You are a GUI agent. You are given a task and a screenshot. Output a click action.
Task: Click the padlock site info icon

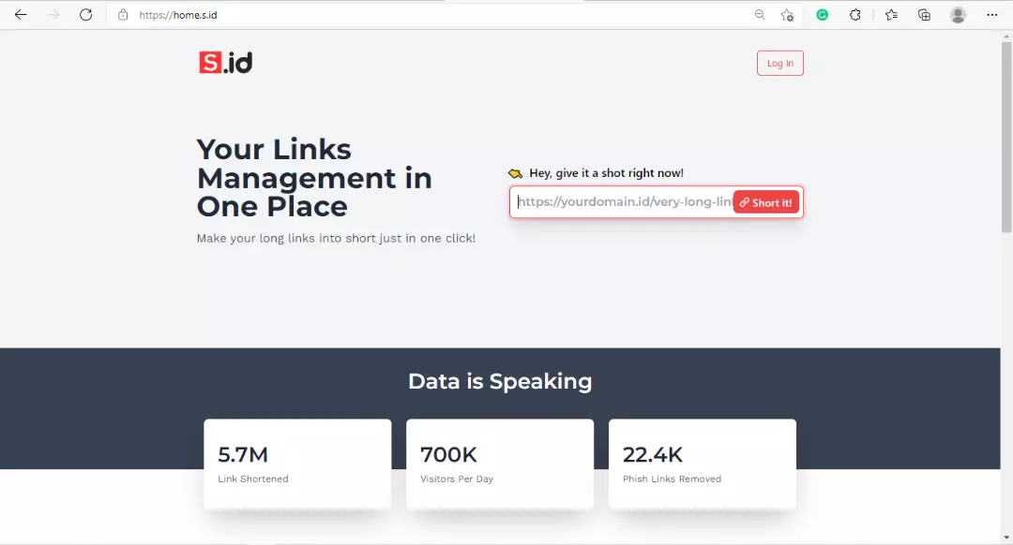click(x=123, y=15)
